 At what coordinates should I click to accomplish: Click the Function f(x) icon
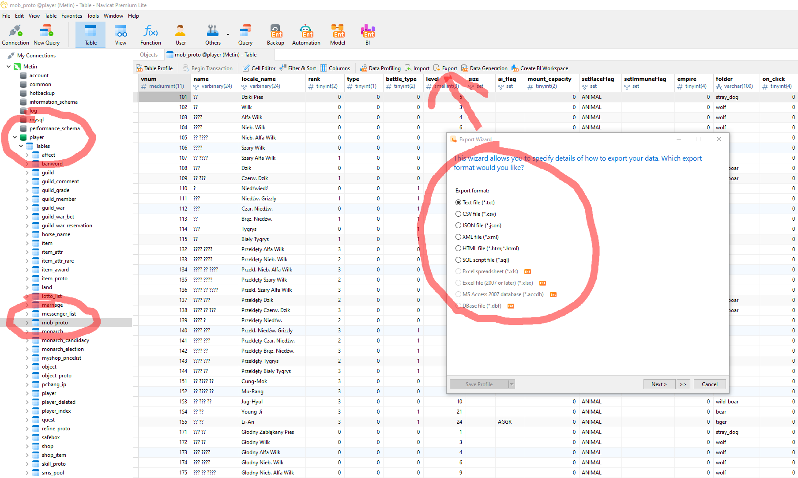tap(151, 35)
